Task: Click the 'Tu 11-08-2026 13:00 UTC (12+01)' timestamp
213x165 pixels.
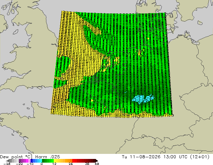Action: 166,157
